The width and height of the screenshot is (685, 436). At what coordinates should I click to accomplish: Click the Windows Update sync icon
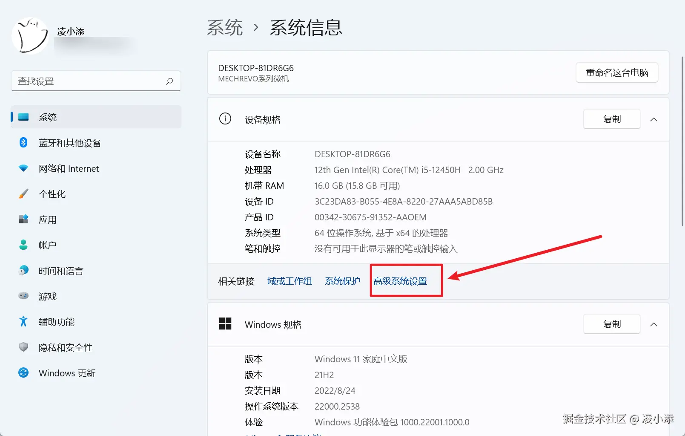click(23, 373)
